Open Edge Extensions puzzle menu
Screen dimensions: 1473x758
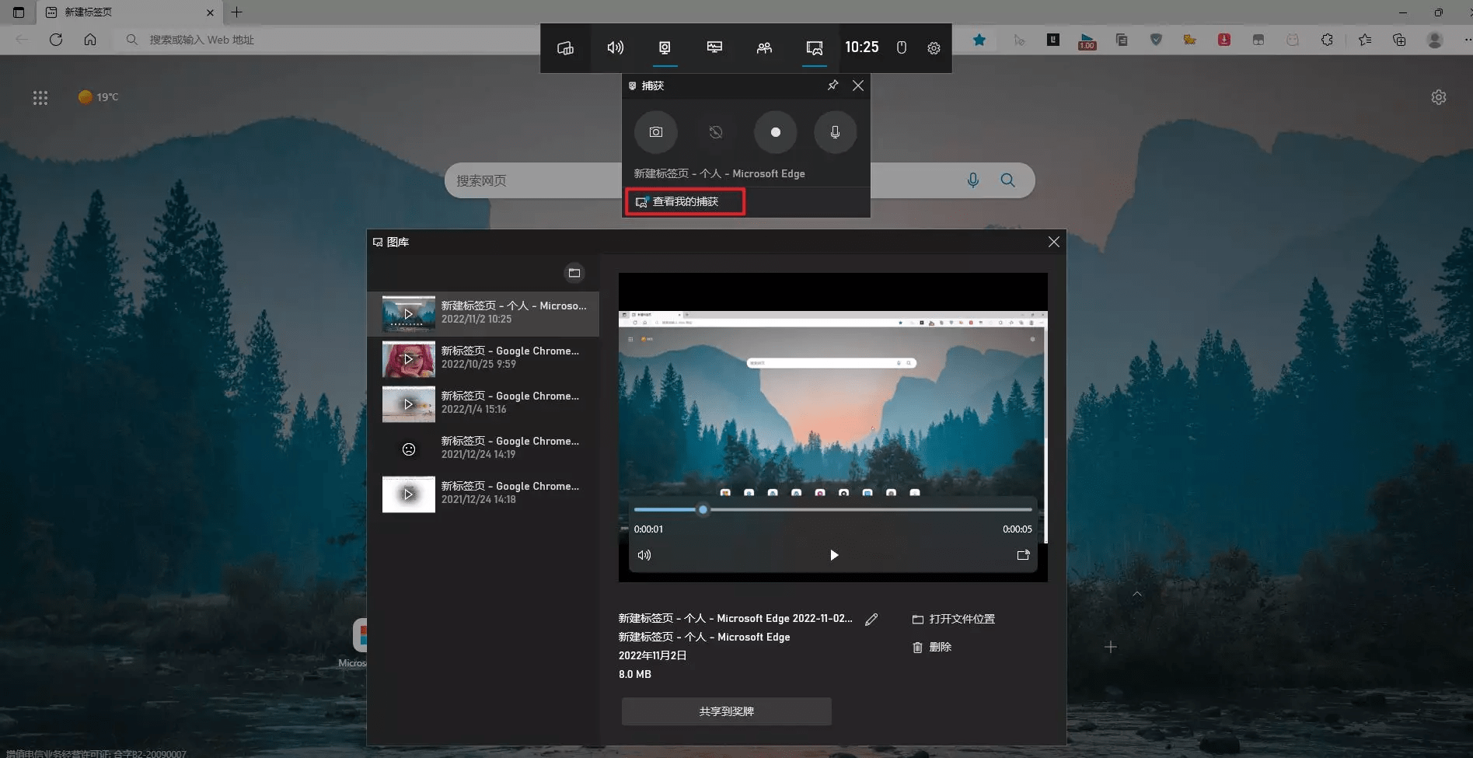1327,40
